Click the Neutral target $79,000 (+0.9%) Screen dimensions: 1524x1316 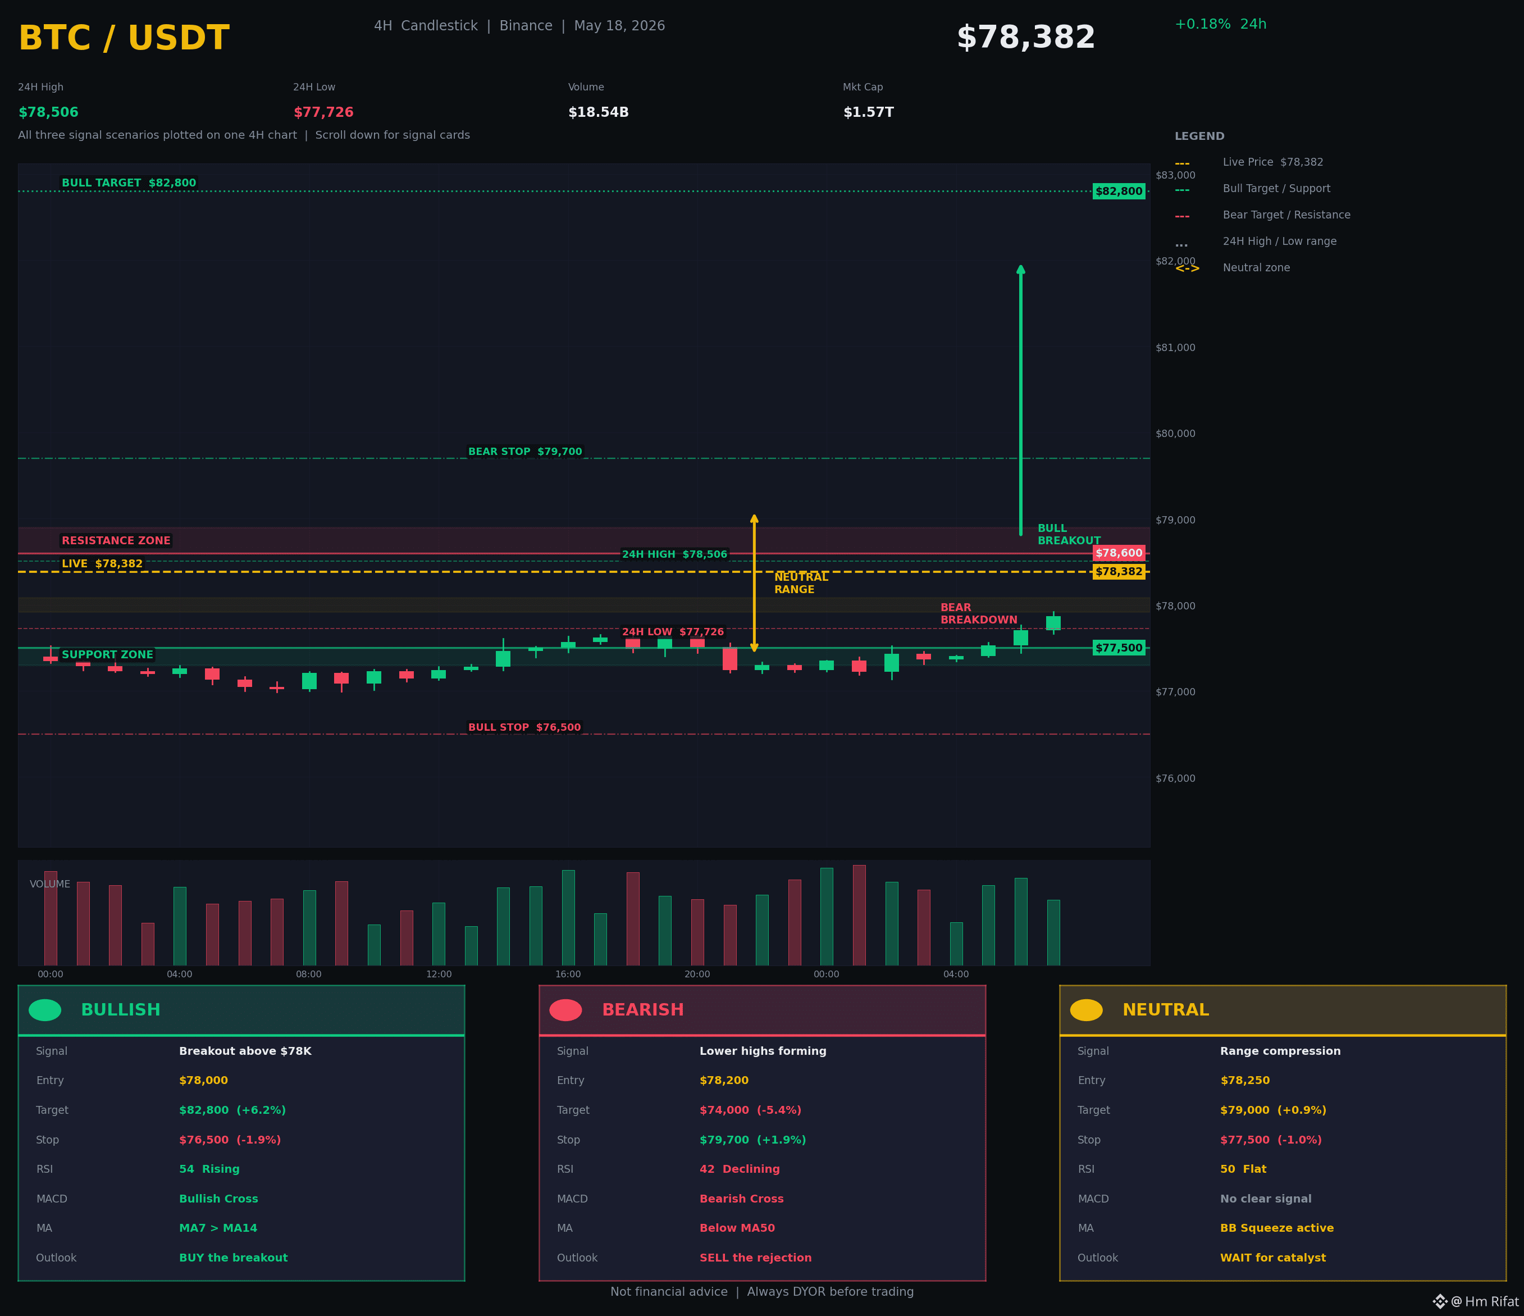[1274, 1110]
